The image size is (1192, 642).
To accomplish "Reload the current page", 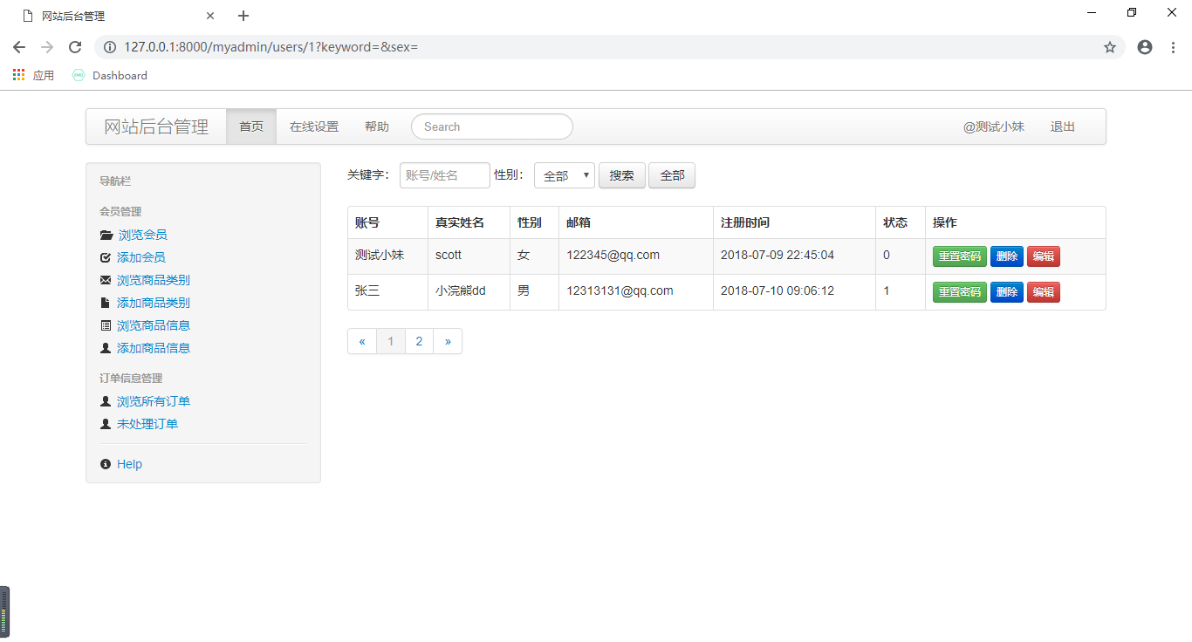I will (x=75, y=47).
